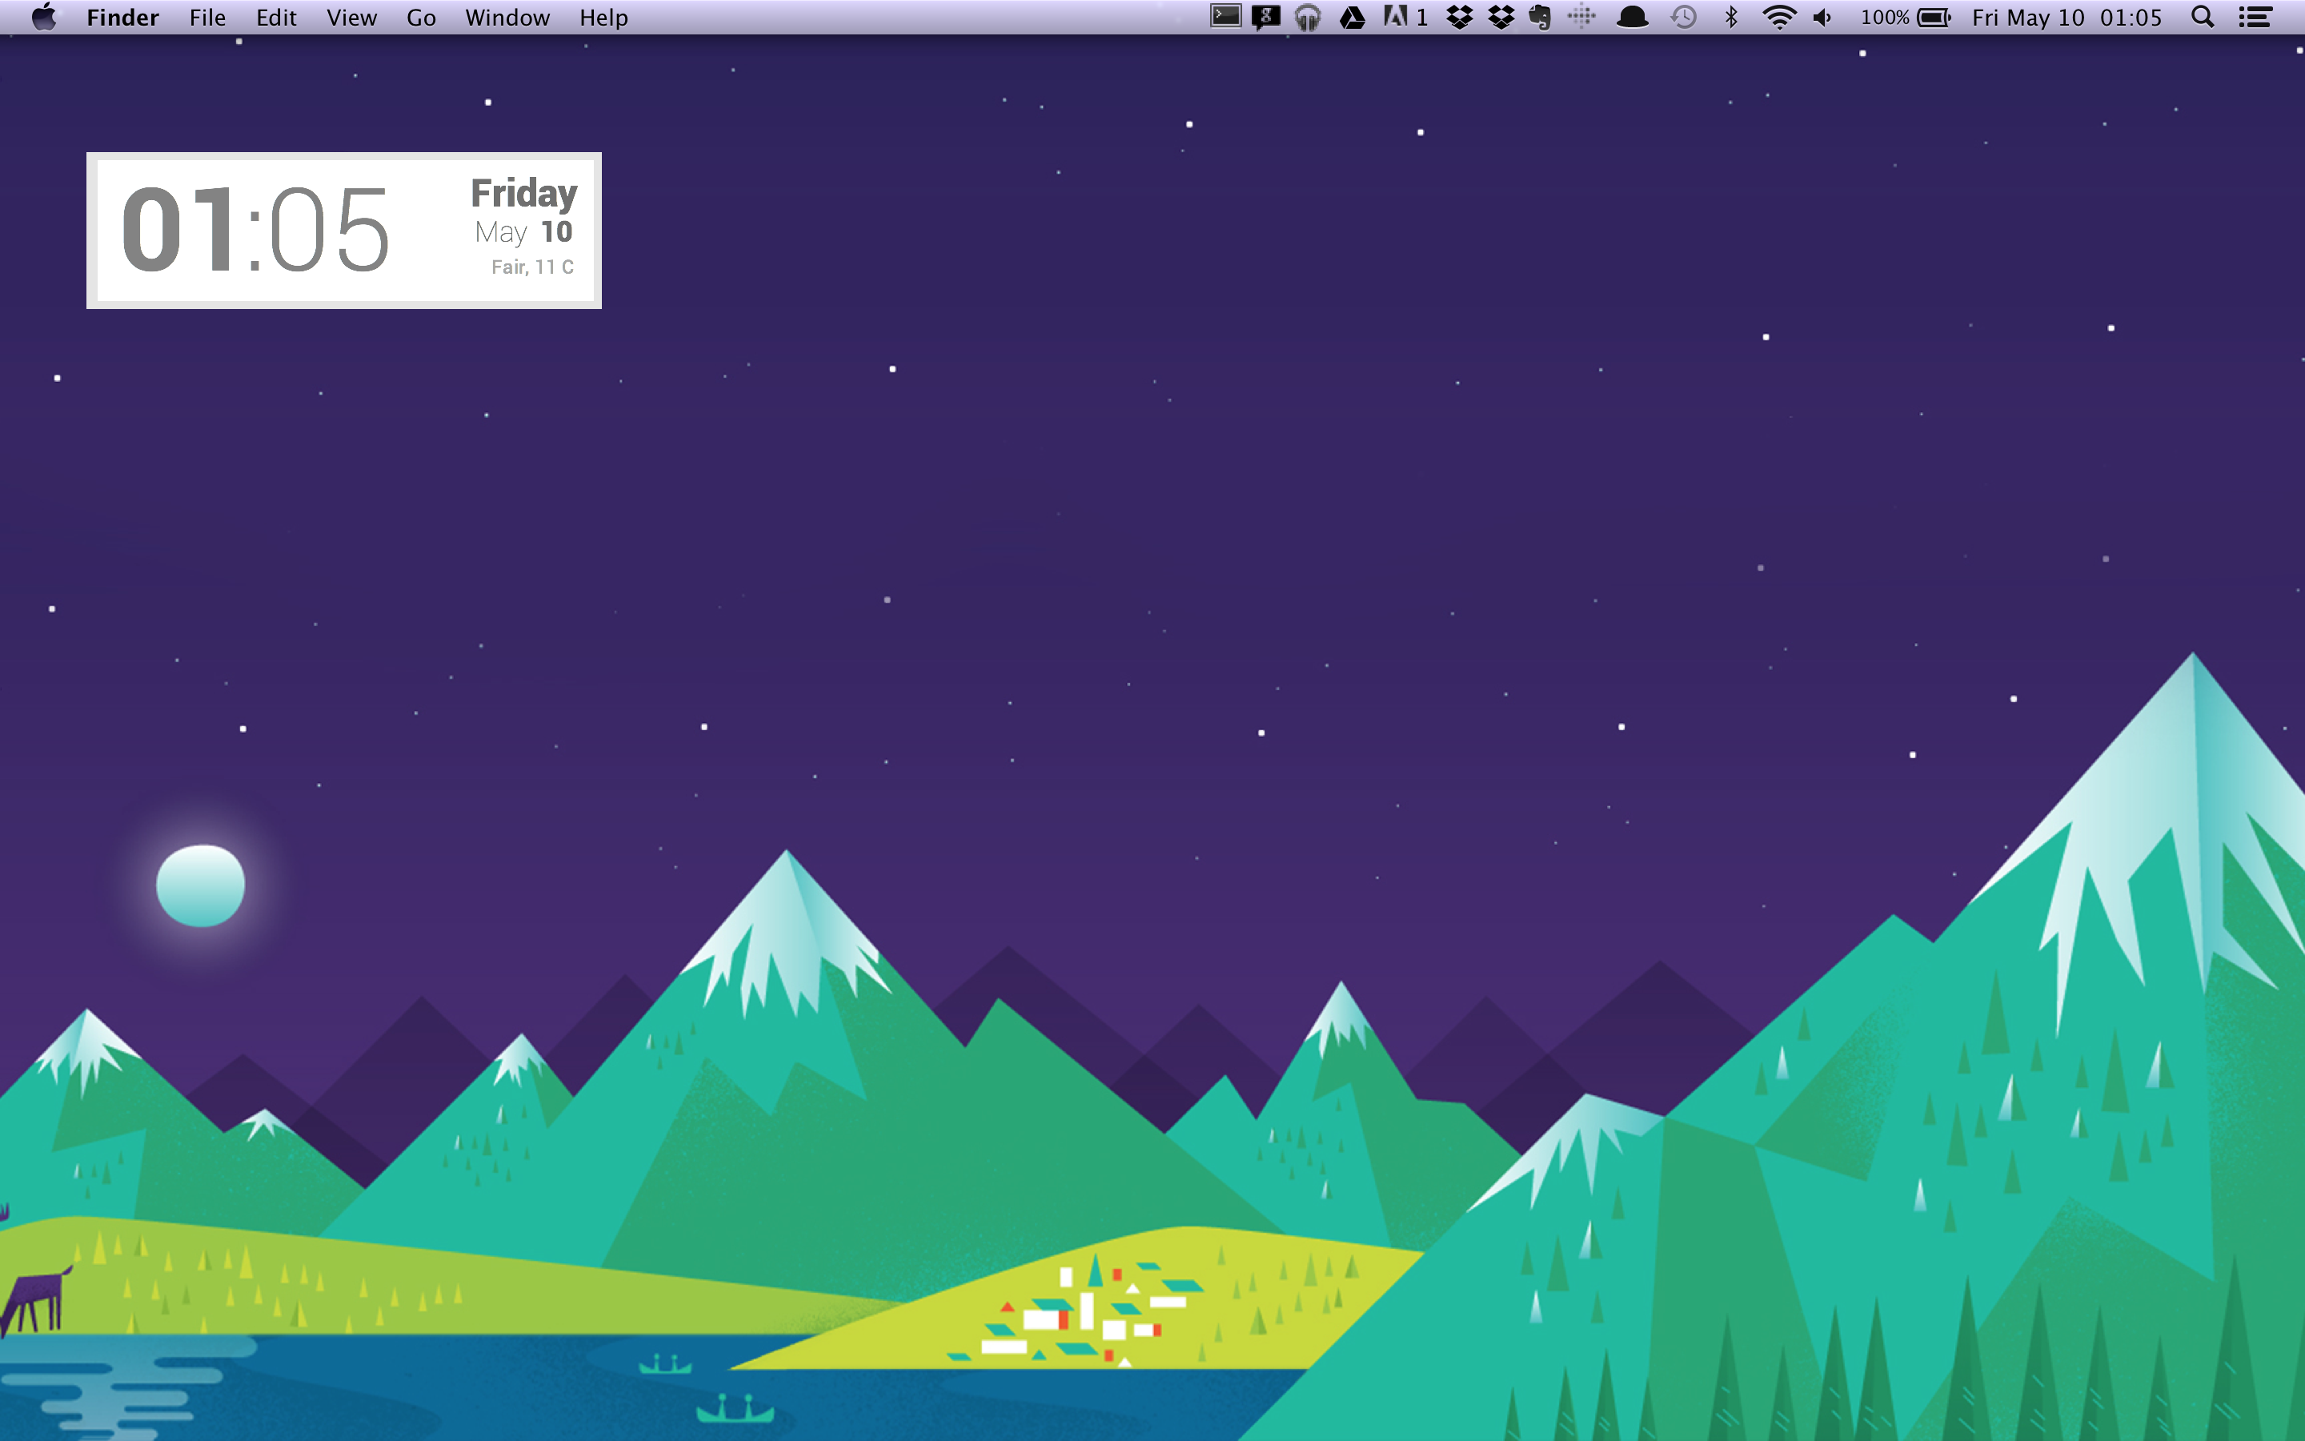Open the View menu
Image resolution: width=2305 pixels, height=1441 pixels.
coord(351,17)
